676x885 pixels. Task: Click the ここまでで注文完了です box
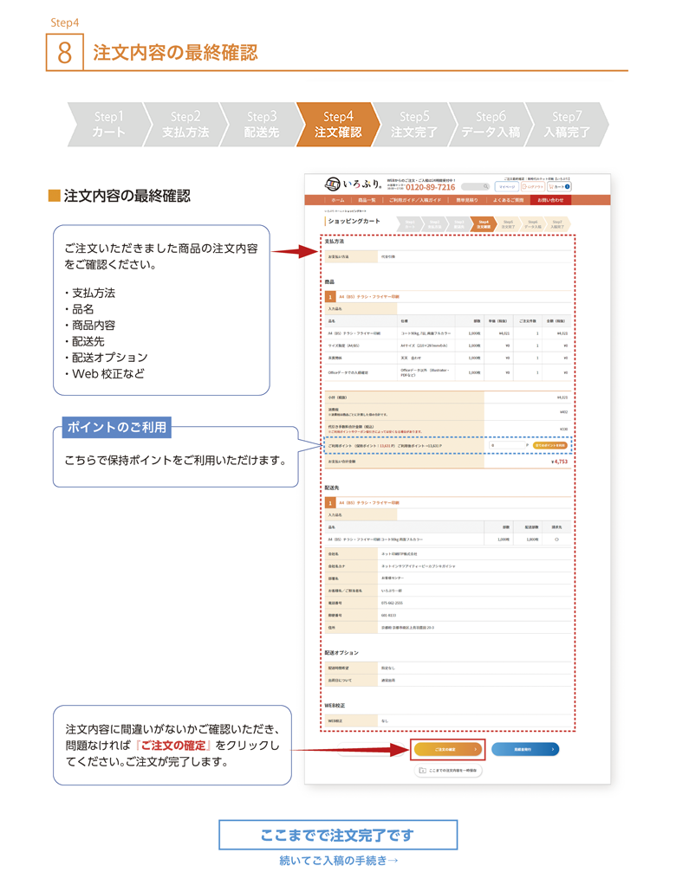(x=338, y=835)
